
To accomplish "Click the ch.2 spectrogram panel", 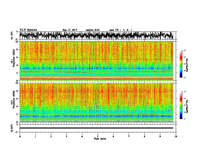I will point(96,102).
